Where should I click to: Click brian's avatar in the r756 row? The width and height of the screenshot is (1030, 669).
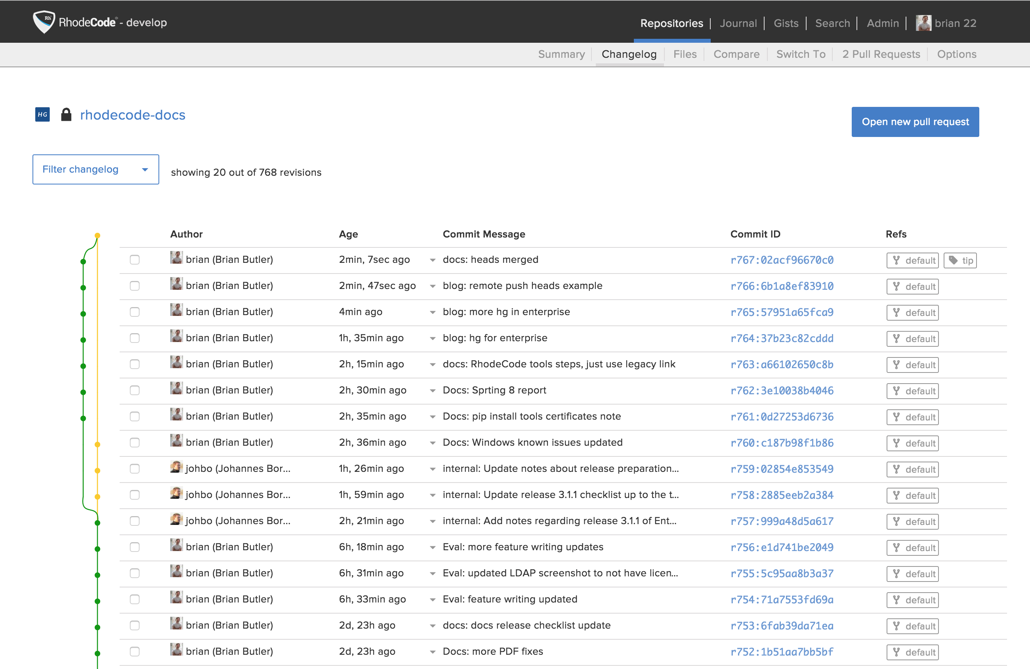pos(176,545)
